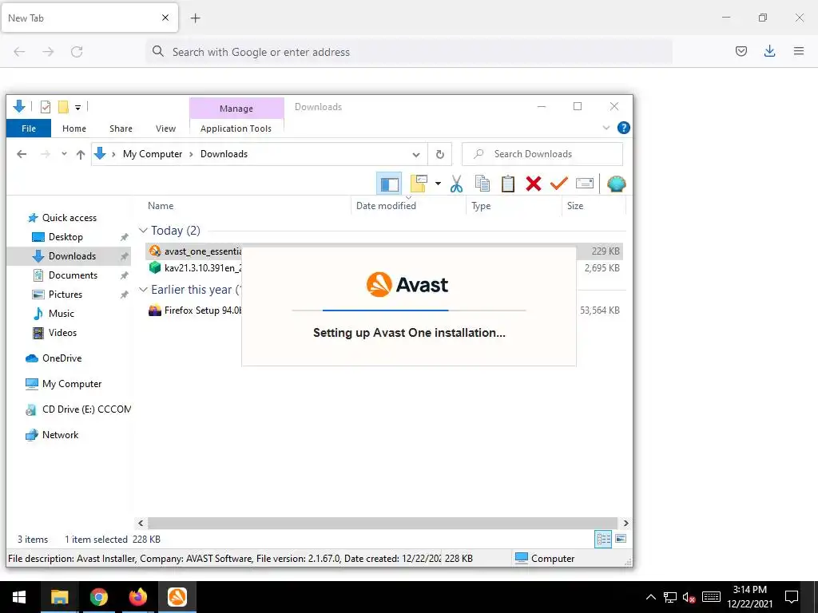Click Firefox Save to Pocket icon

tap(741, 51)
